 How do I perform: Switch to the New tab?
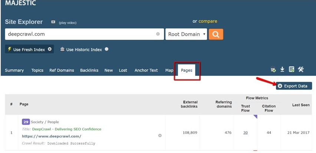(109, 70)
